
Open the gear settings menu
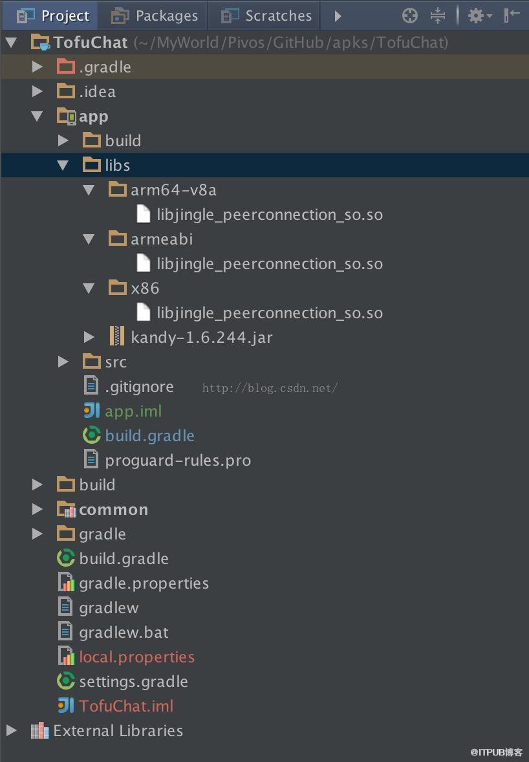[479, 16]
